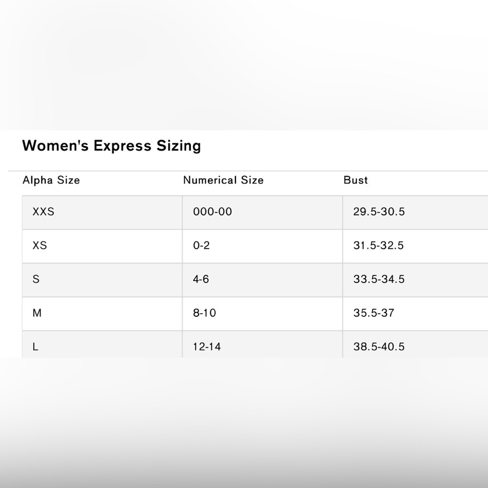Select numerical size 000-00 cell
The image size is (488, 488).
tap(263, 213)
